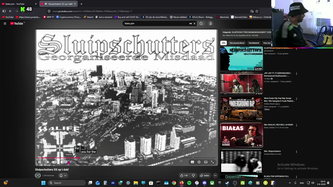Open options for BLAKA PIM DOPEMAN video
The height and width of the screenshot is (187, 333).
point(296,177)
